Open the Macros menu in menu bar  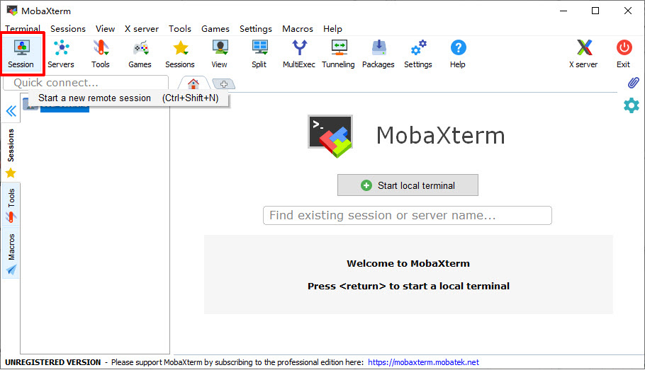[x=297, y=29]
